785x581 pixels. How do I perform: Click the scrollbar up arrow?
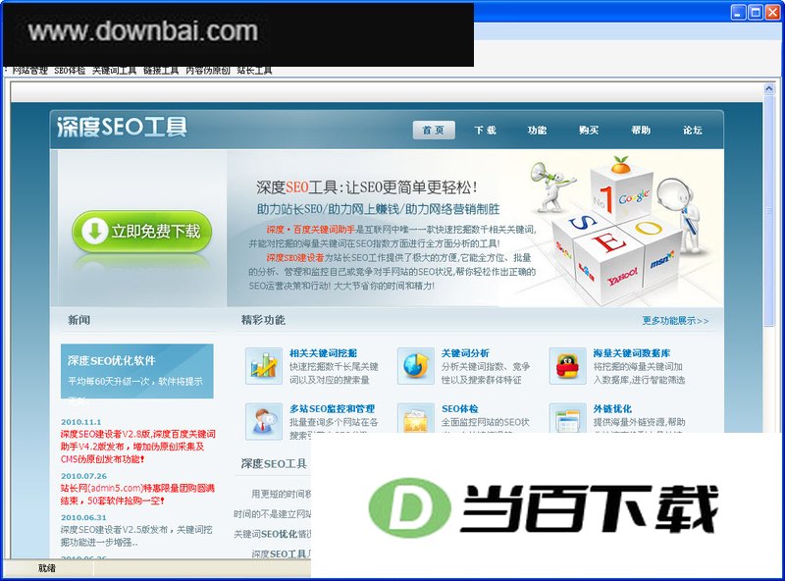(769, 89)
